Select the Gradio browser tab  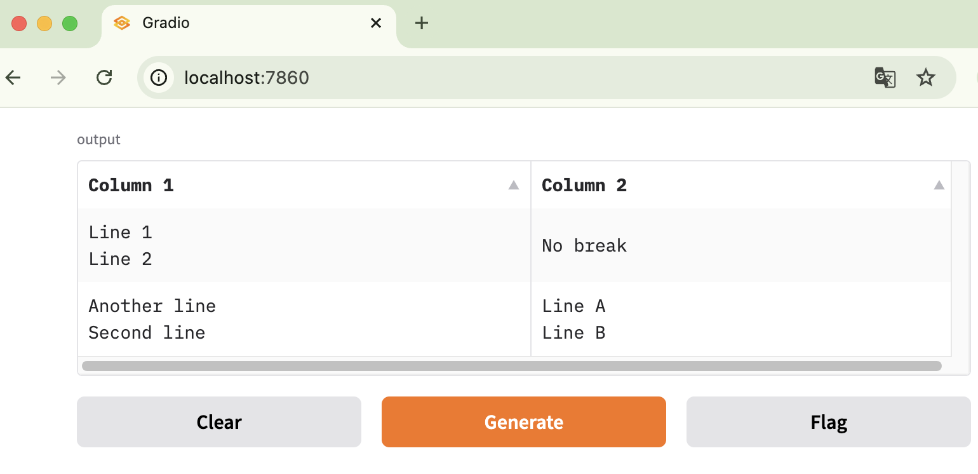tap(241, 24)
